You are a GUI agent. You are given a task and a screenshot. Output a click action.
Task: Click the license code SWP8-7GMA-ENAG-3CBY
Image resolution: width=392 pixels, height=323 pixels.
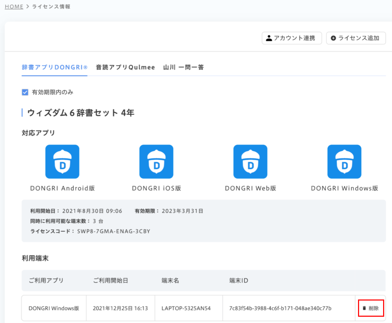(114, 231)
